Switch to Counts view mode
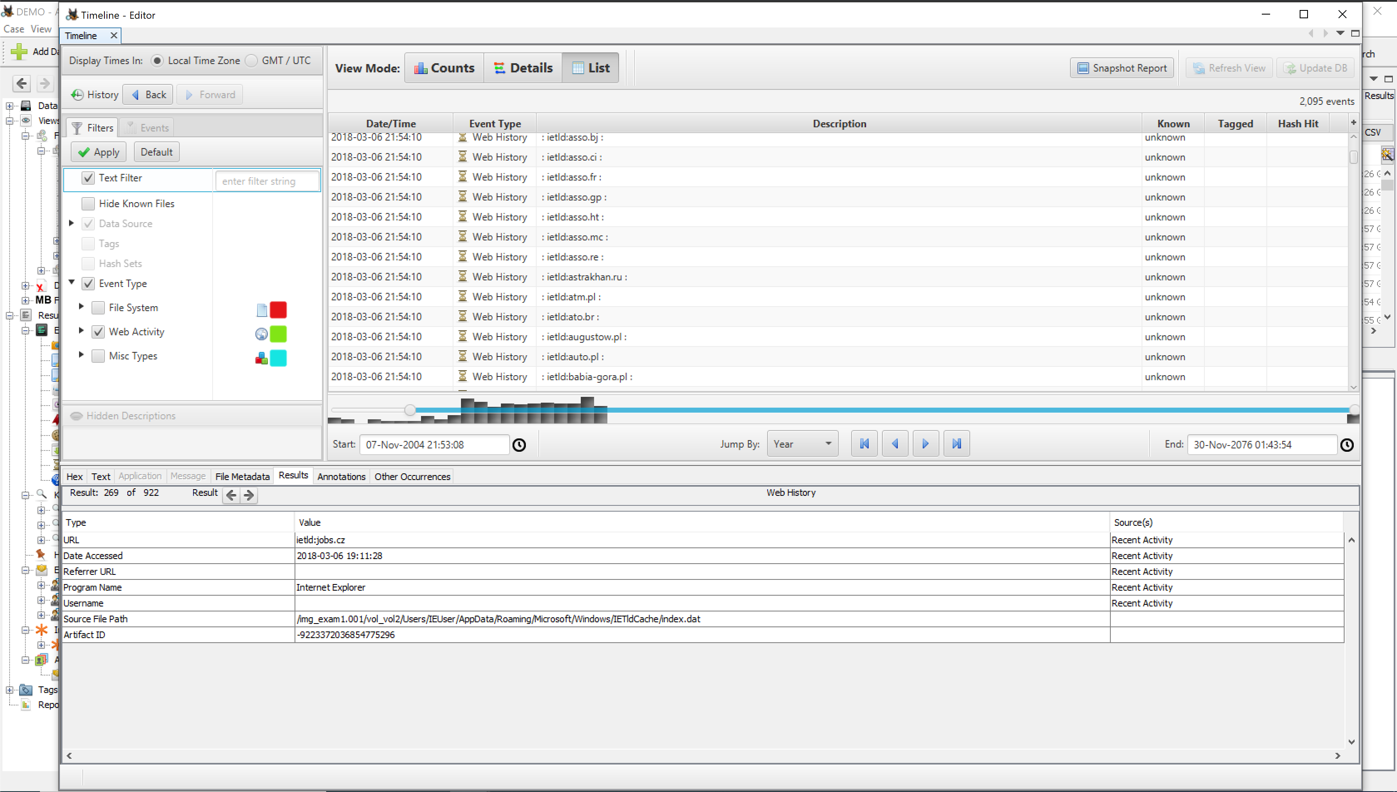Viewport: 1397px width, 792px height. [x=444, y=68]
